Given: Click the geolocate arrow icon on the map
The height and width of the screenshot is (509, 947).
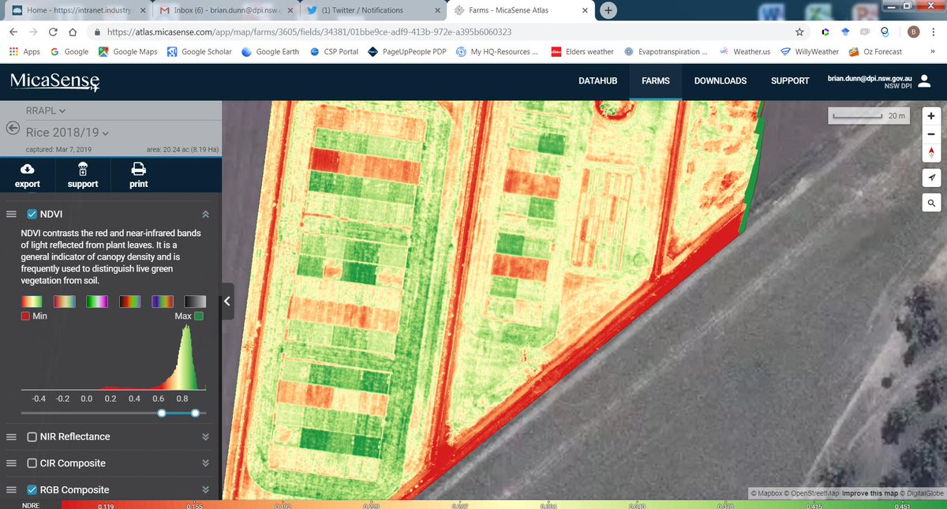Looking at the screenshot, I should (x=930, y=178).
